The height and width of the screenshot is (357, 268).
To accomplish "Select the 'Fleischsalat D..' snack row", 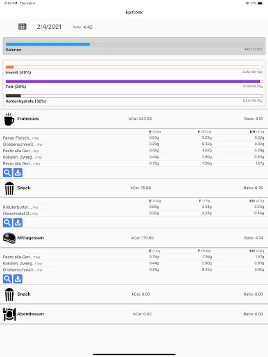I will click(134, 213).
